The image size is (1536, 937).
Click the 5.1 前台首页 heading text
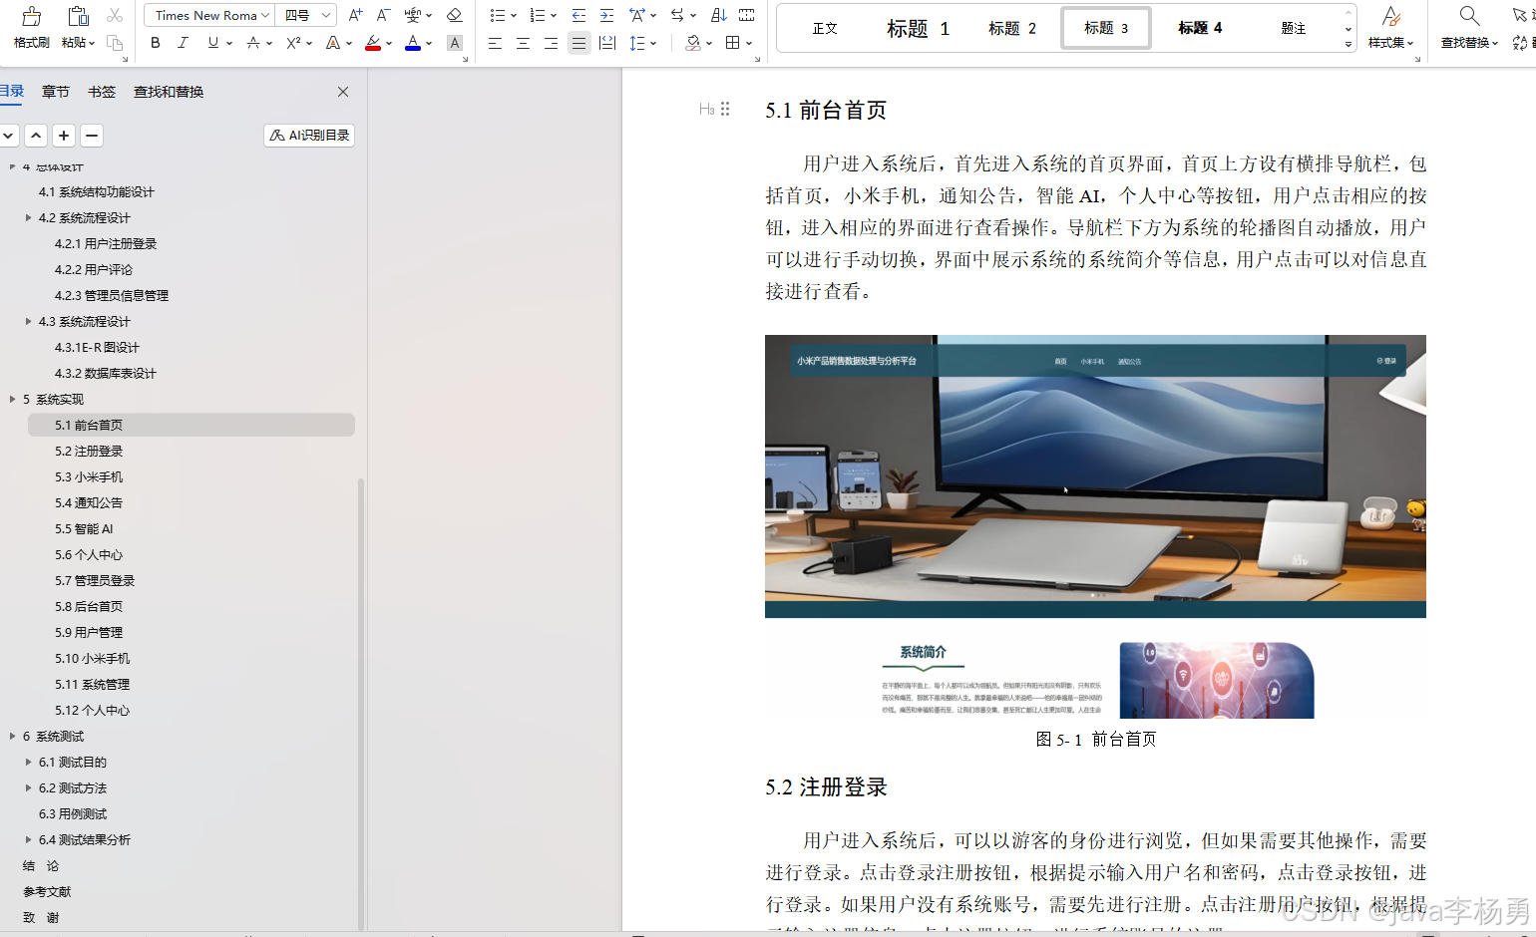pyautogui.click(x=826, y=110)
